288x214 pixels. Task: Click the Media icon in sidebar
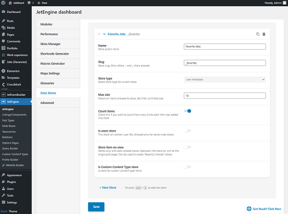click(x=3, y=28)
